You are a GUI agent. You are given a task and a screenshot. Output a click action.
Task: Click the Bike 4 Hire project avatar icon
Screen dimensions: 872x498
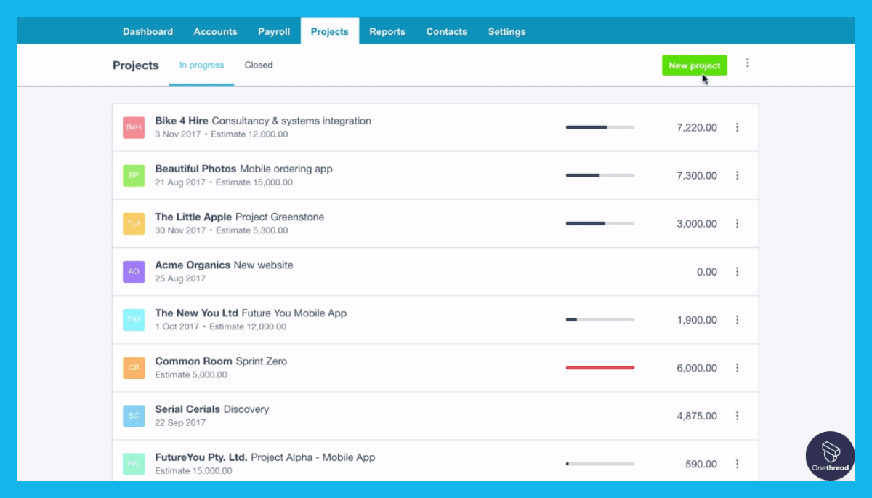tap(134, 126)
